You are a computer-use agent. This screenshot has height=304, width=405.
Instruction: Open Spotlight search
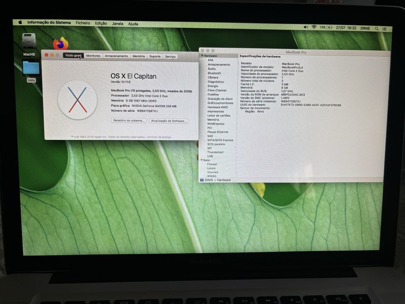tap(377, 29)
